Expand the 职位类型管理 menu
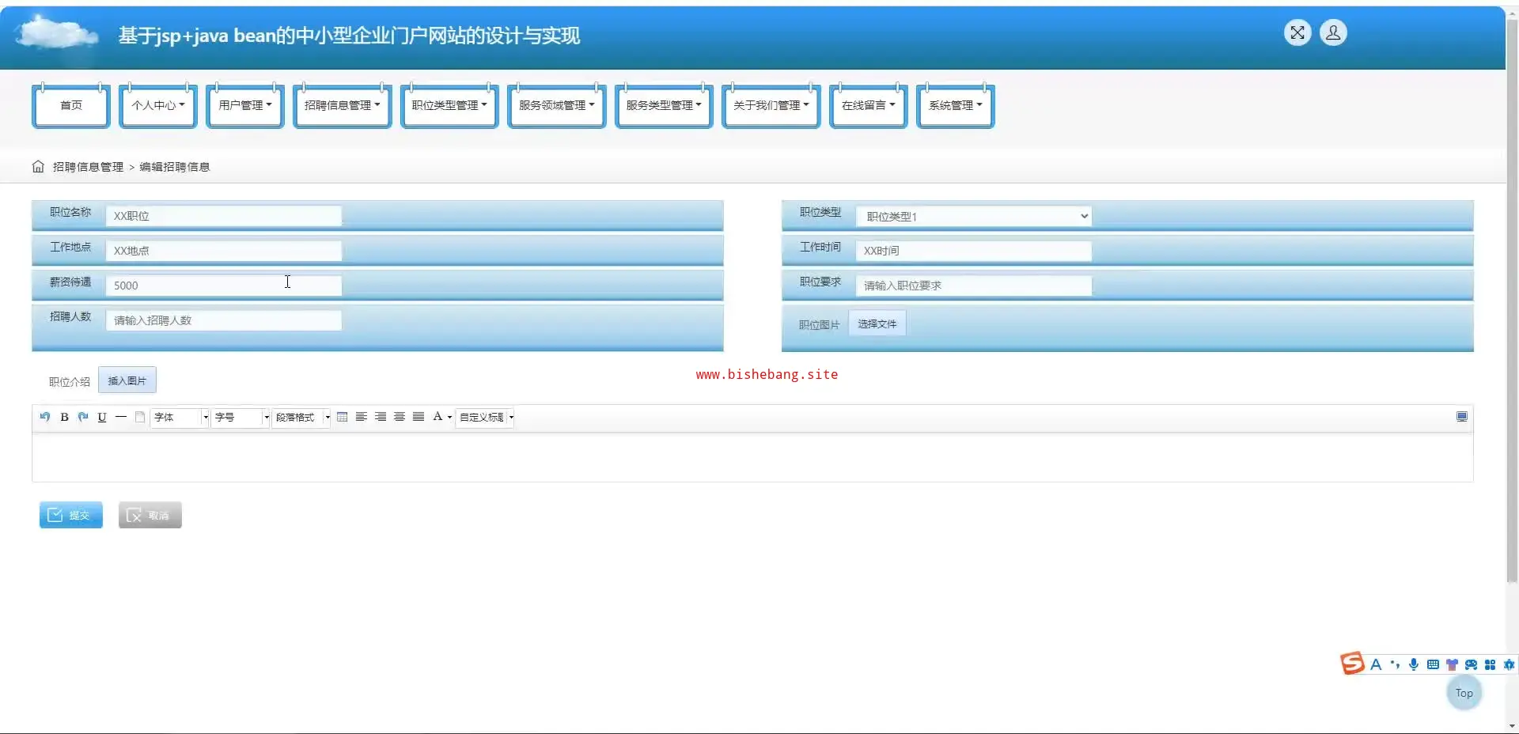 pos(449,105)
